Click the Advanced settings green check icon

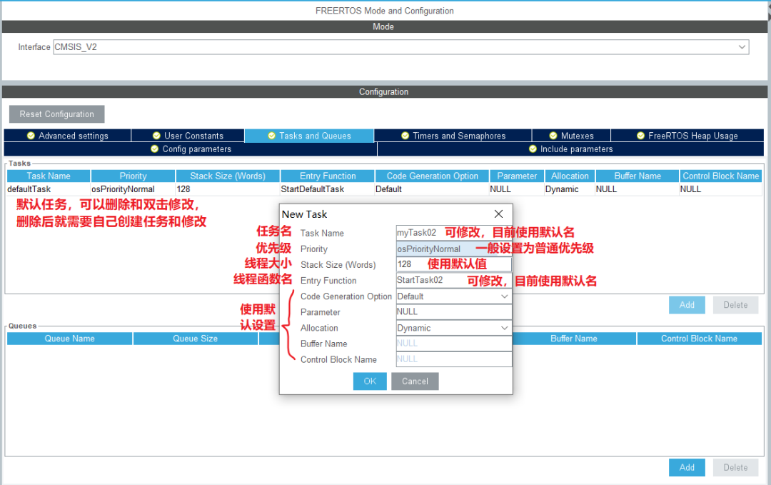click(x=31, y=136)
